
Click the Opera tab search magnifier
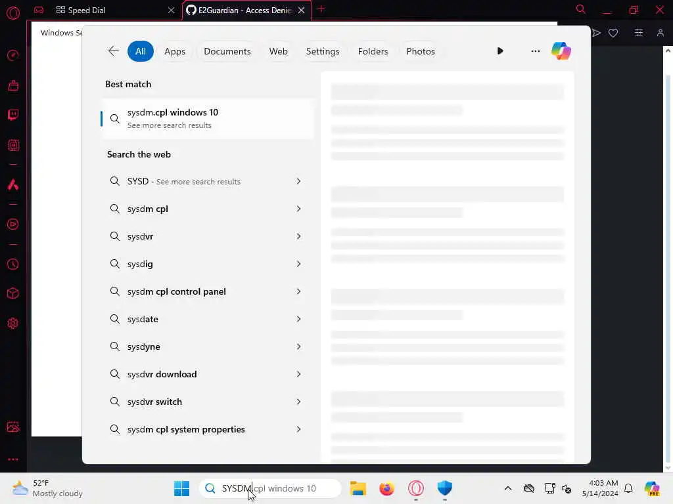[580, 9]
